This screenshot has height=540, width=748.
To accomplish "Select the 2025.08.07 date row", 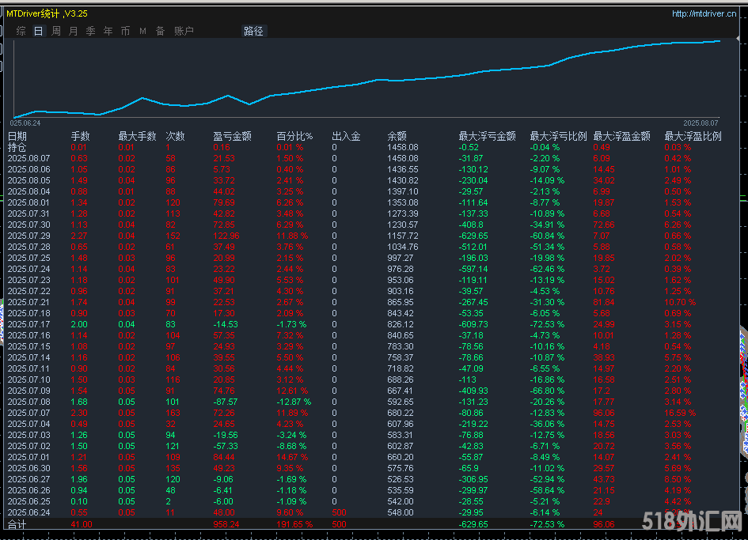I will (28, 158).
